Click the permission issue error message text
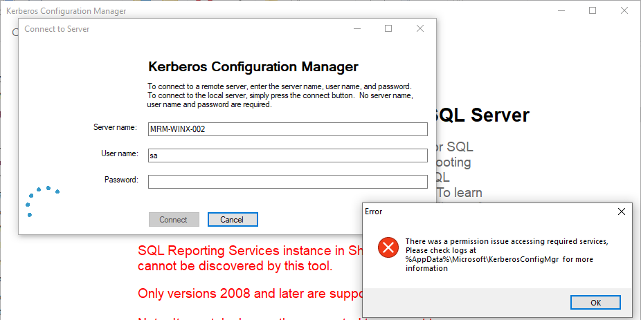The image size is (641, 320). click(x=507, y=255)
